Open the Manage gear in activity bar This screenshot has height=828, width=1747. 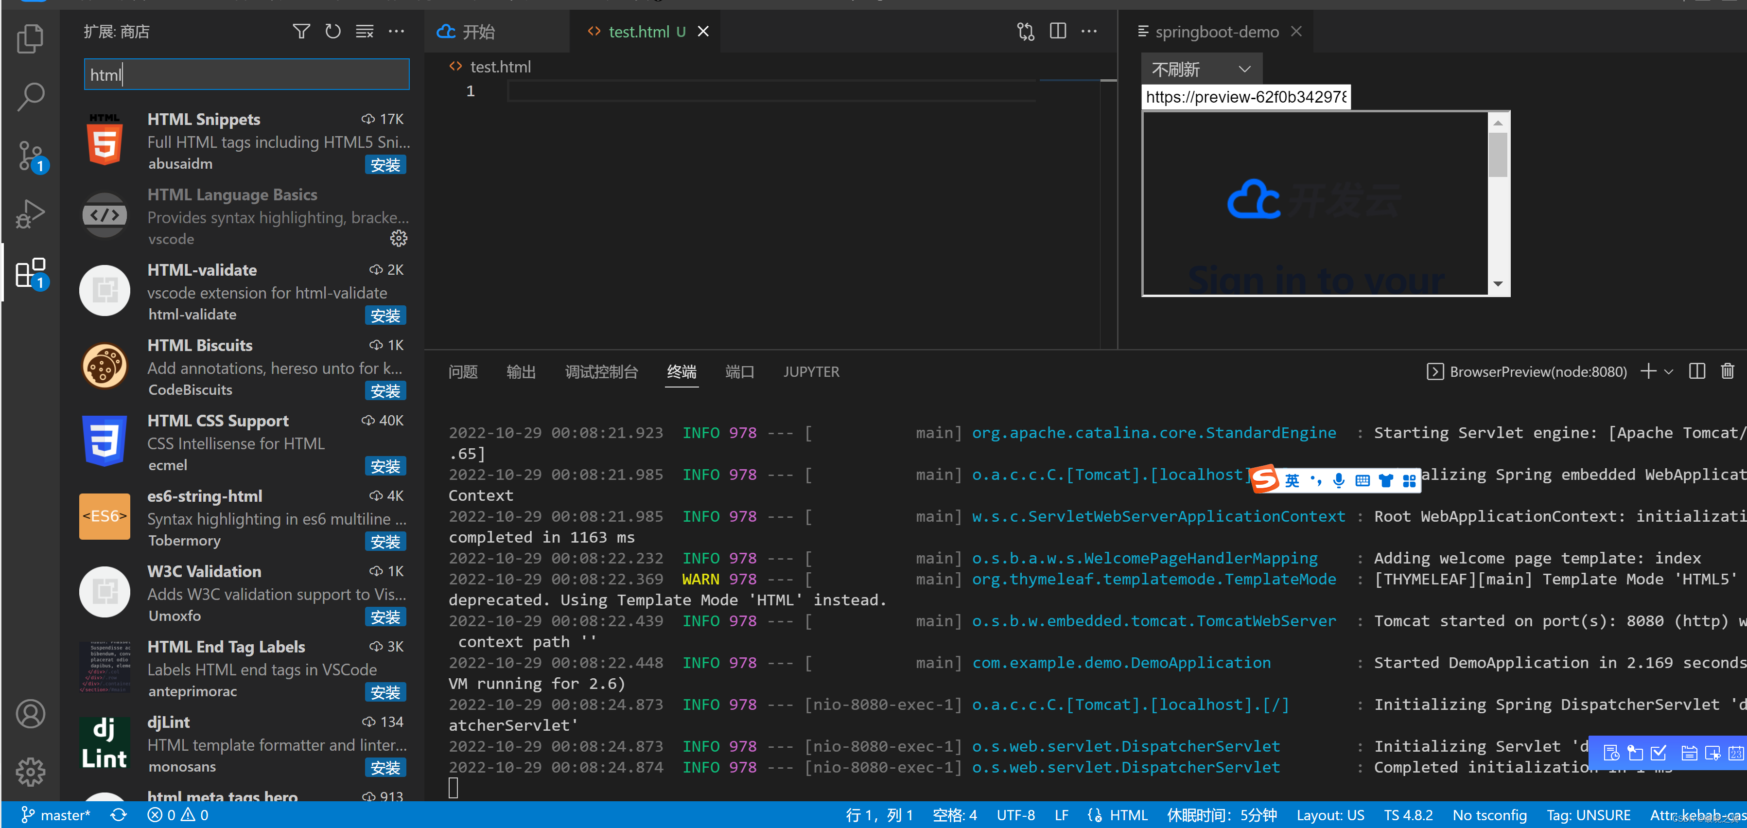(31, 772)
